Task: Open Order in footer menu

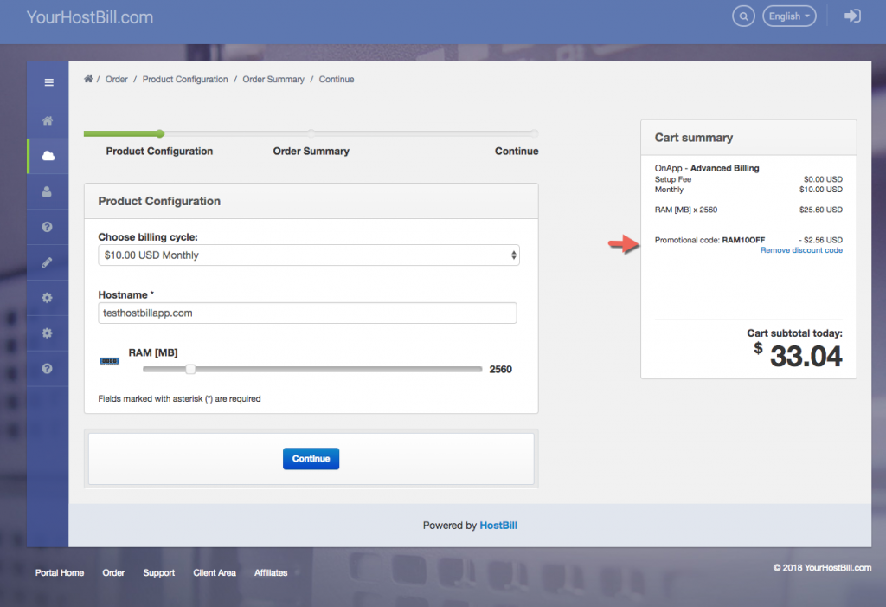Action: (x=113, y=572)
